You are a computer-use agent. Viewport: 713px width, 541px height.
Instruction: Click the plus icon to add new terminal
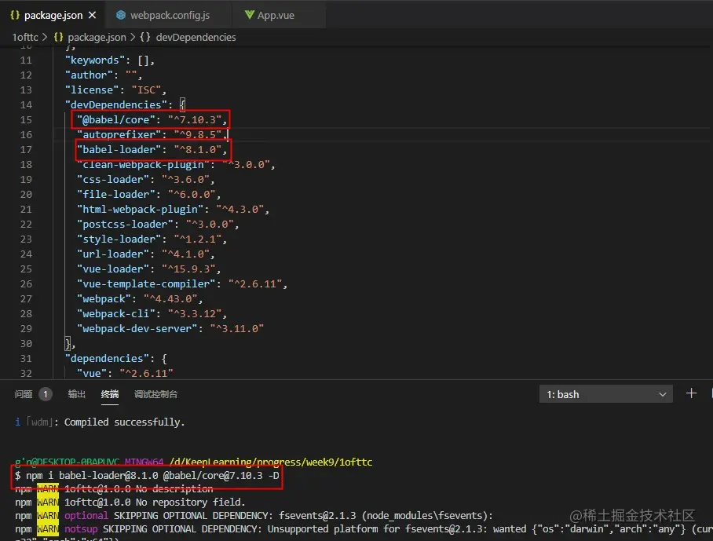(691, 393)
